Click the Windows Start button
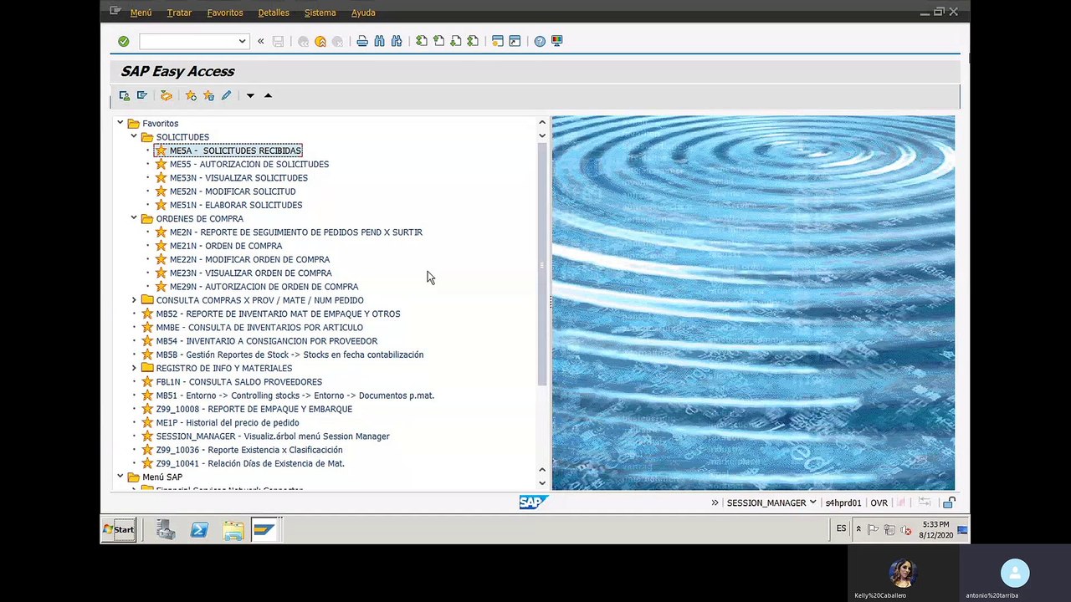The width and height of the screenshot is (1071, 602). 119,529
